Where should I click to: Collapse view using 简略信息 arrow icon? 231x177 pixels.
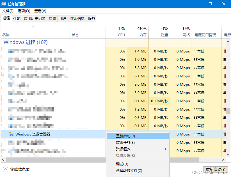pos(5,169)
